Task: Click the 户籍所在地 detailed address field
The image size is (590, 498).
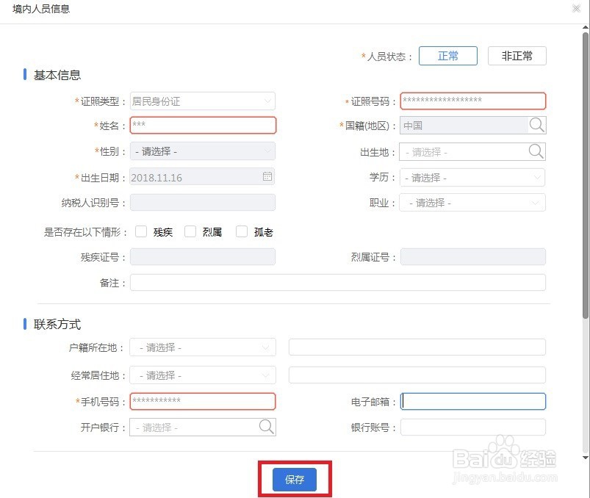Action: pos(417,347)
